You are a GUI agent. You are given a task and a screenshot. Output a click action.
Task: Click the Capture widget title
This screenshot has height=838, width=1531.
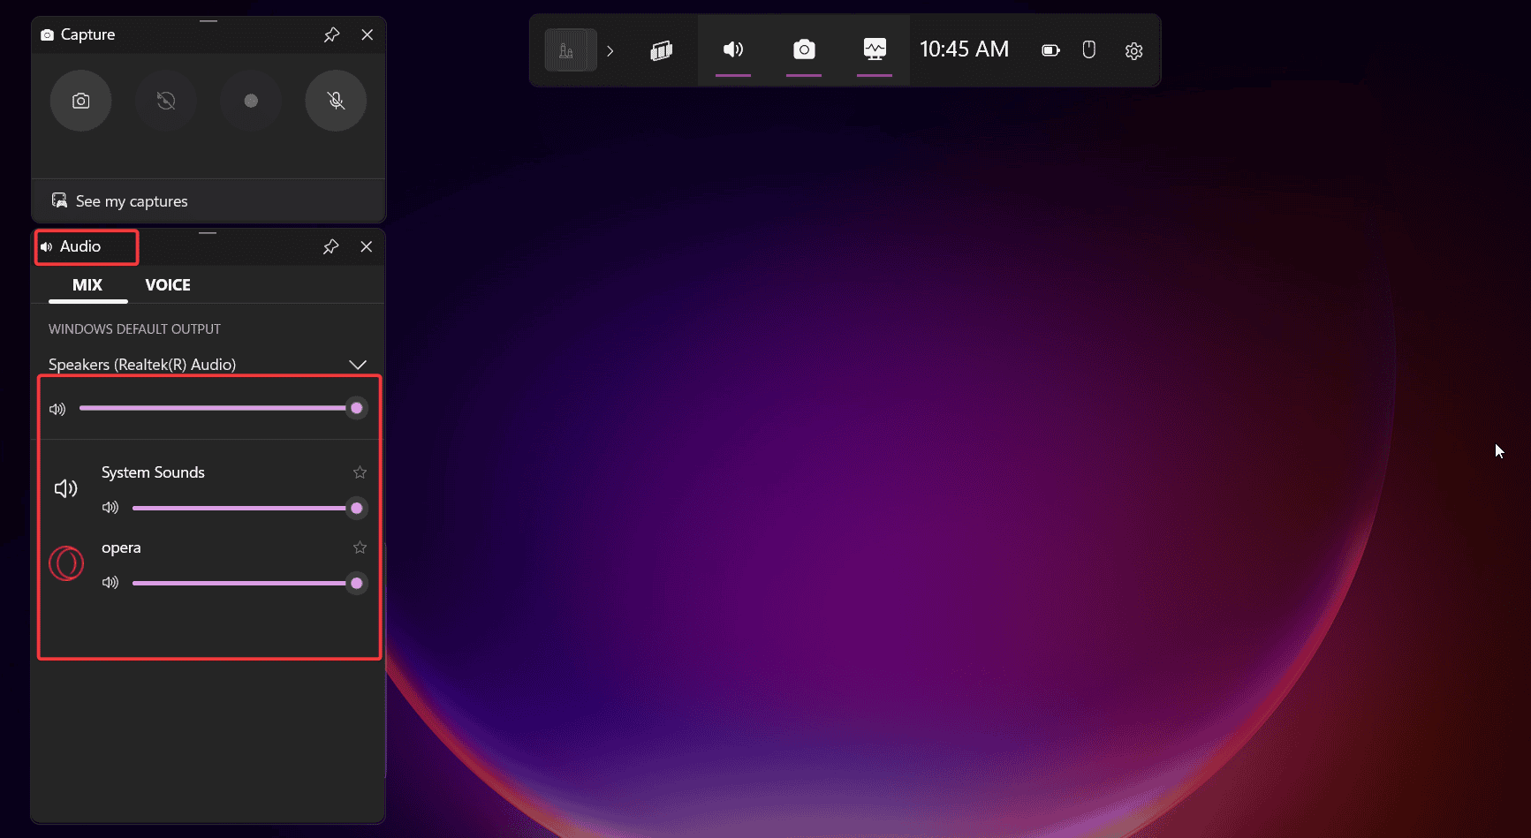pos(87,34)
